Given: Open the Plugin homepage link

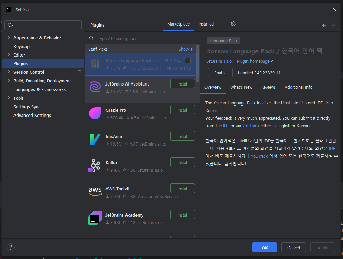Looking at the screenshot, I should tap(253, 61).
